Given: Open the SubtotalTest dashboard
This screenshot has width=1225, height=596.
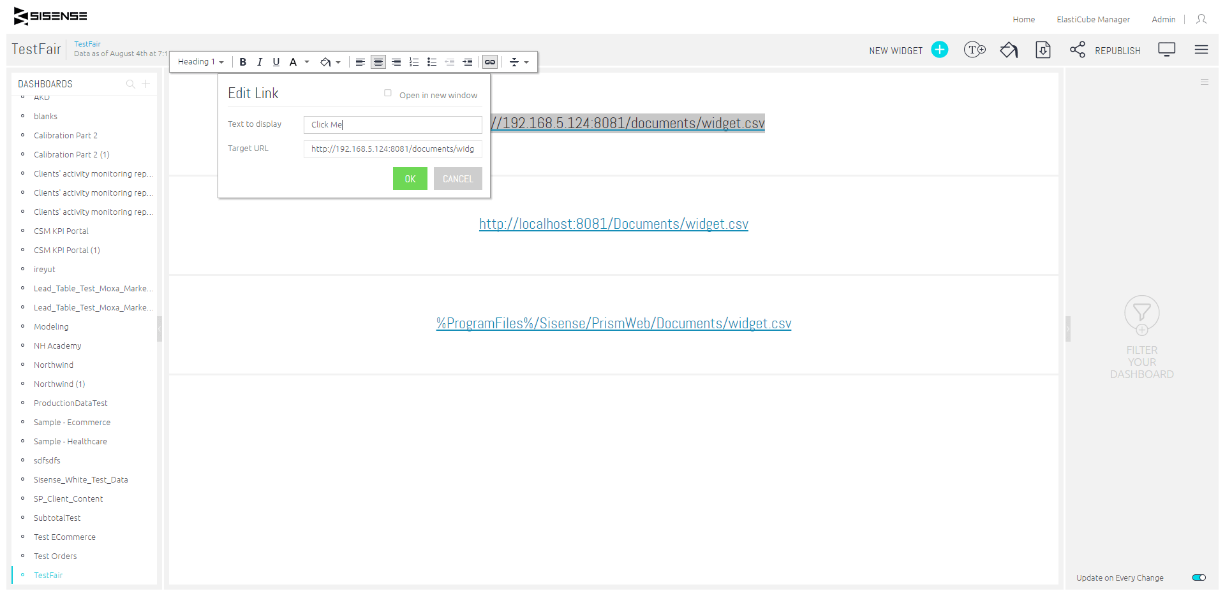Looking at the screenshot, I should click(57, 518).
